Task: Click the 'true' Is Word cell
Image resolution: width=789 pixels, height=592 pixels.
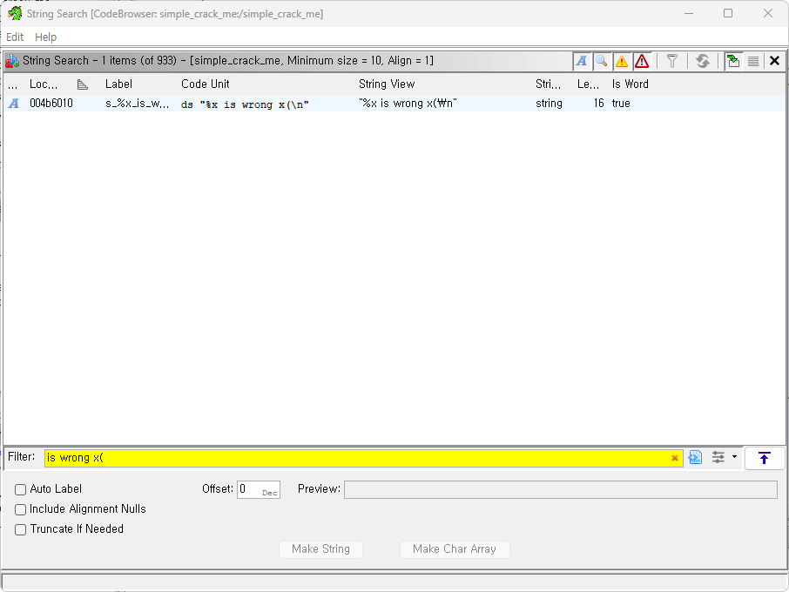Action: [x=621, y=103]
